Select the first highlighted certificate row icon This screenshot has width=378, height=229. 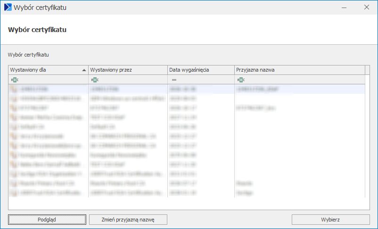14,89
